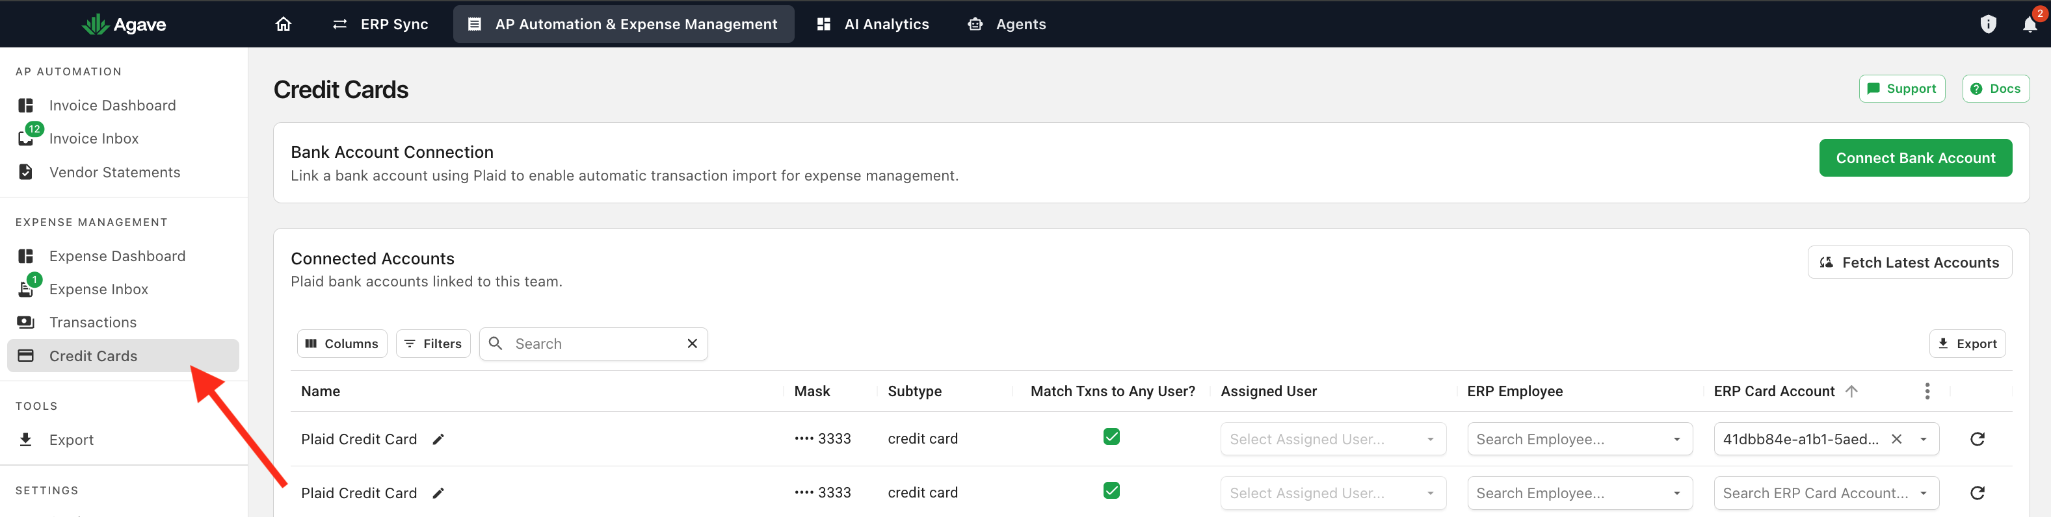Focus the accounts Search field
The width and height of the screenshot is (2051, 517).
[593, 344]
